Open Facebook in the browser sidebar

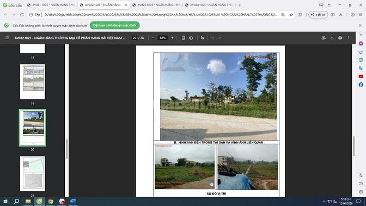tap(361, 84)
